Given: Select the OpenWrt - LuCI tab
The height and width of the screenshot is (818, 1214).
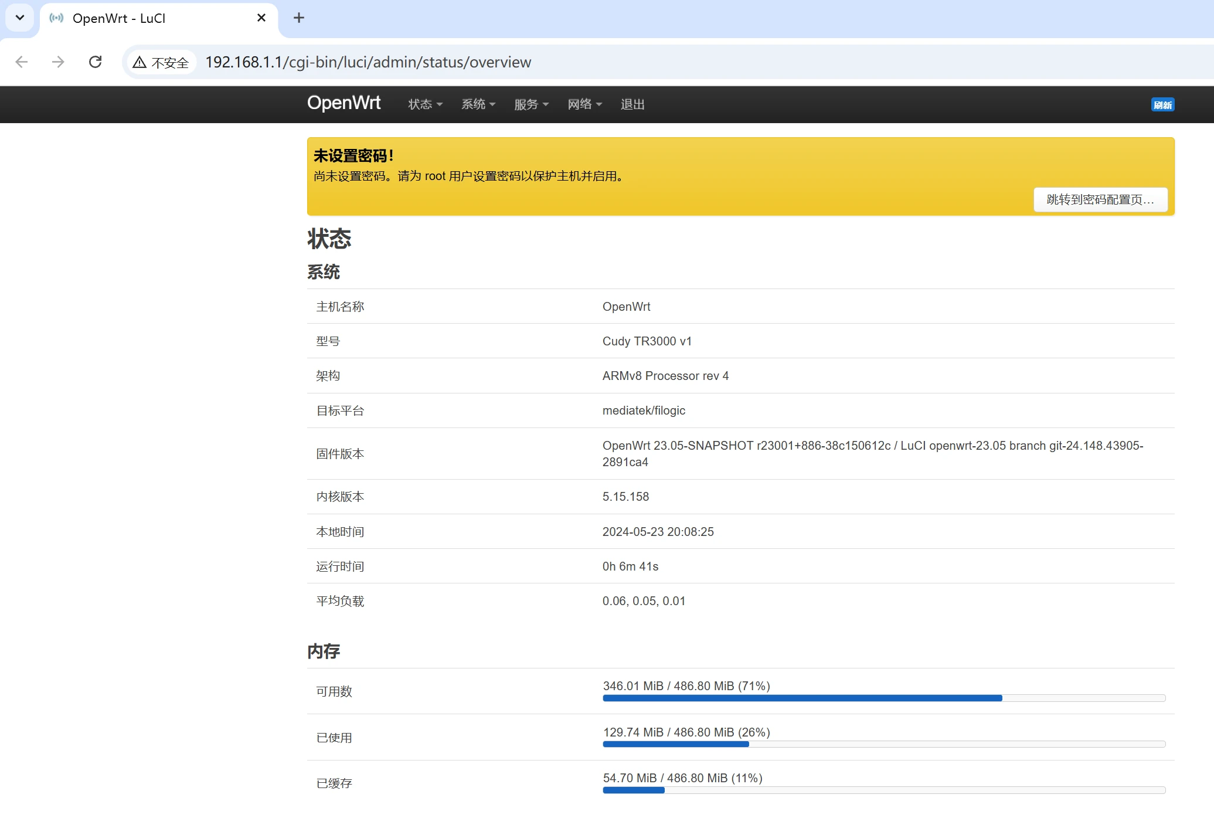Looking at the screenshot, I should click(x=159, y=18).
